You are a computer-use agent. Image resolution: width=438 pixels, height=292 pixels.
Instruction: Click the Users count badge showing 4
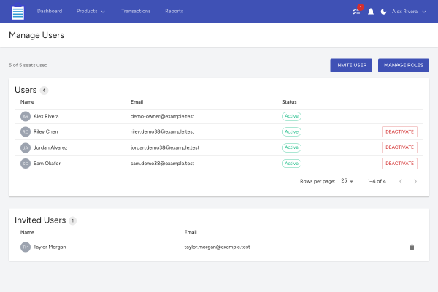44,91
